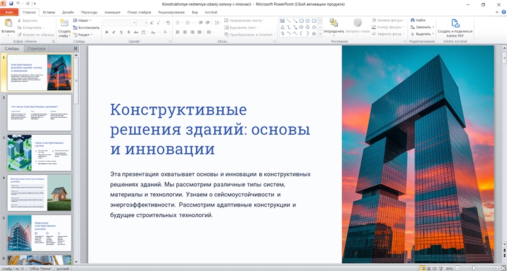Click the Cut (Вырезать) command

27,20
